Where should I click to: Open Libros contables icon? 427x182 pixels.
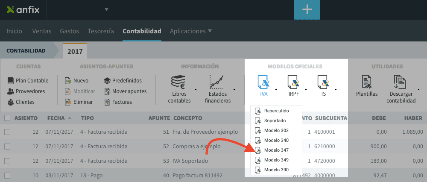pyautogui.click(x=178, y=81)
